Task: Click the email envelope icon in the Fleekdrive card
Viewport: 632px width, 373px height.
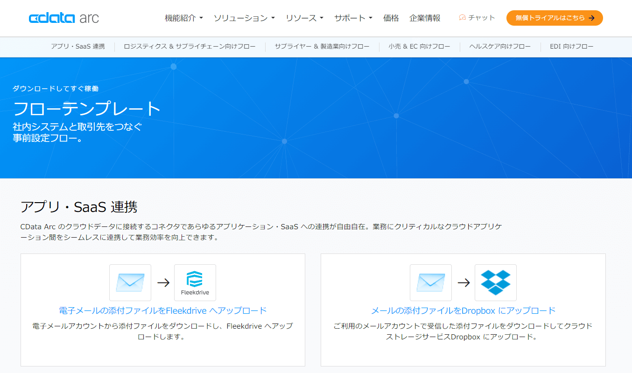Action: [130, 282]
